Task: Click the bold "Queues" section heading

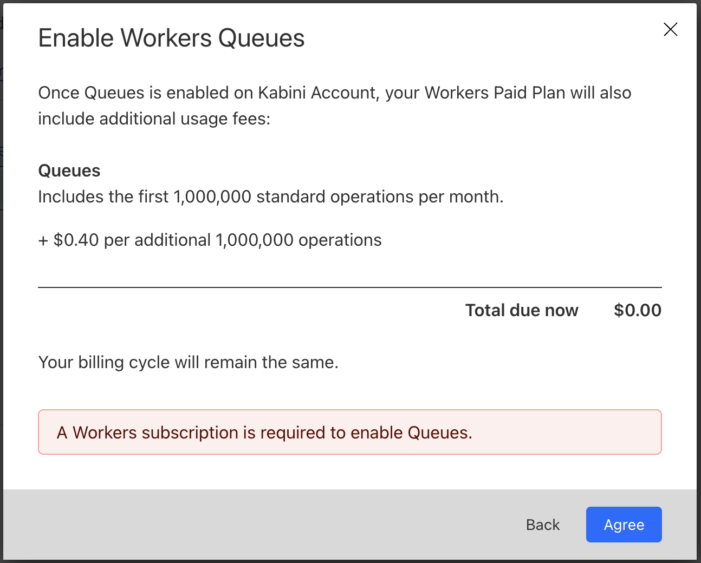Action: coord(69,171)
